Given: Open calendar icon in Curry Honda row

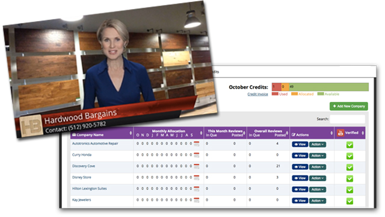Looking at the screenshot, I should 197,155.
